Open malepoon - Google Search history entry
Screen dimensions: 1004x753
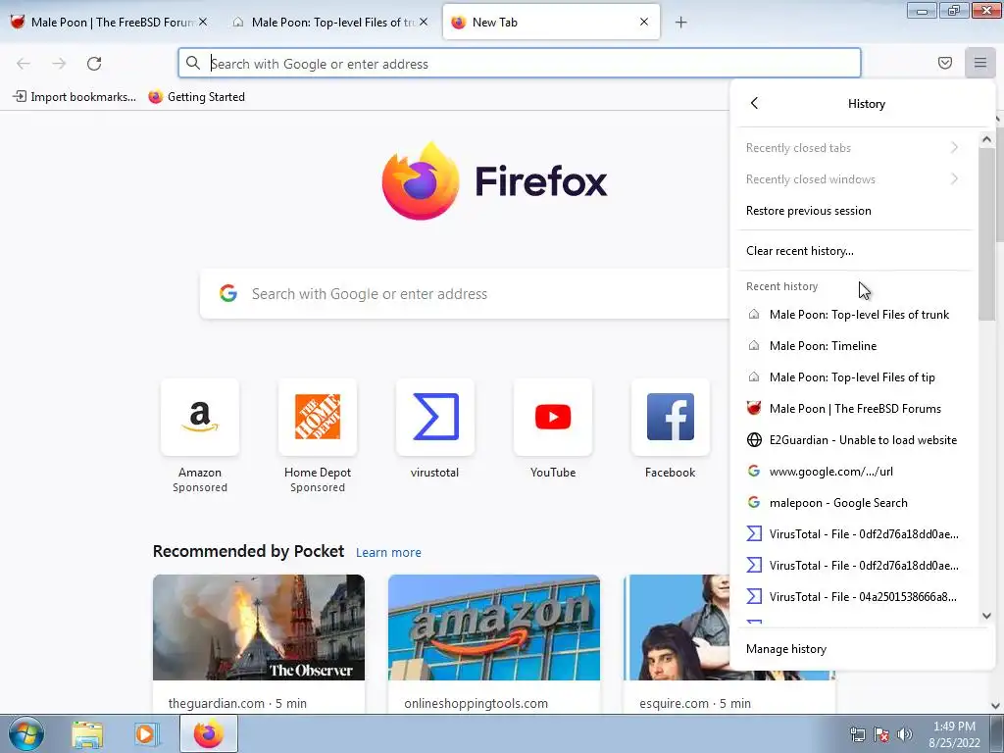click(x=854, y=503)
